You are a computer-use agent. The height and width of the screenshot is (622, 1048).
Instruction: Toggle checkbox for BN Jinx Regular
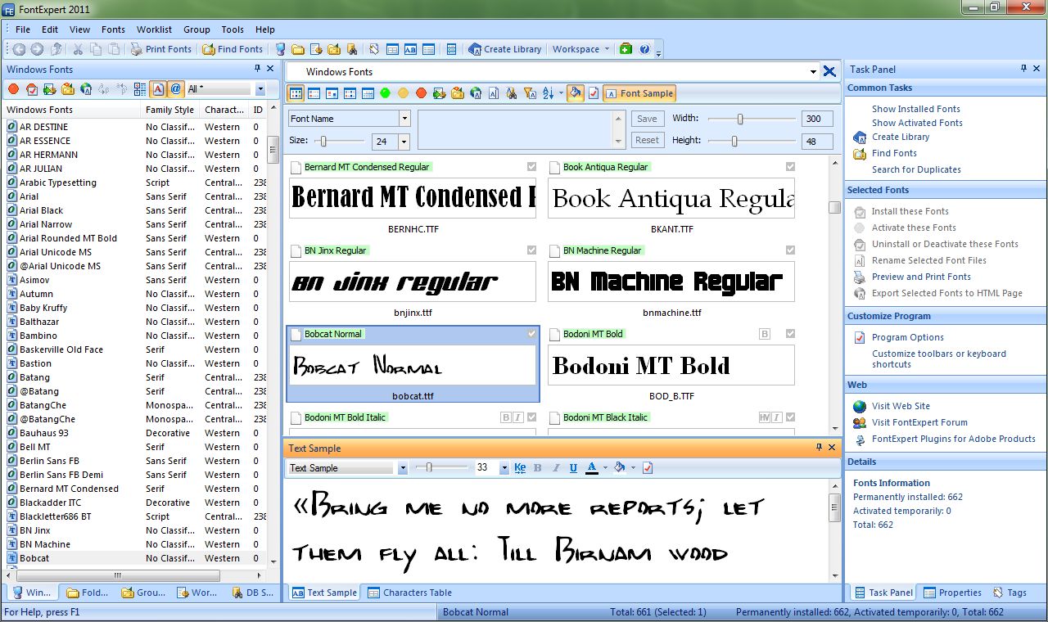coord(532,250)
